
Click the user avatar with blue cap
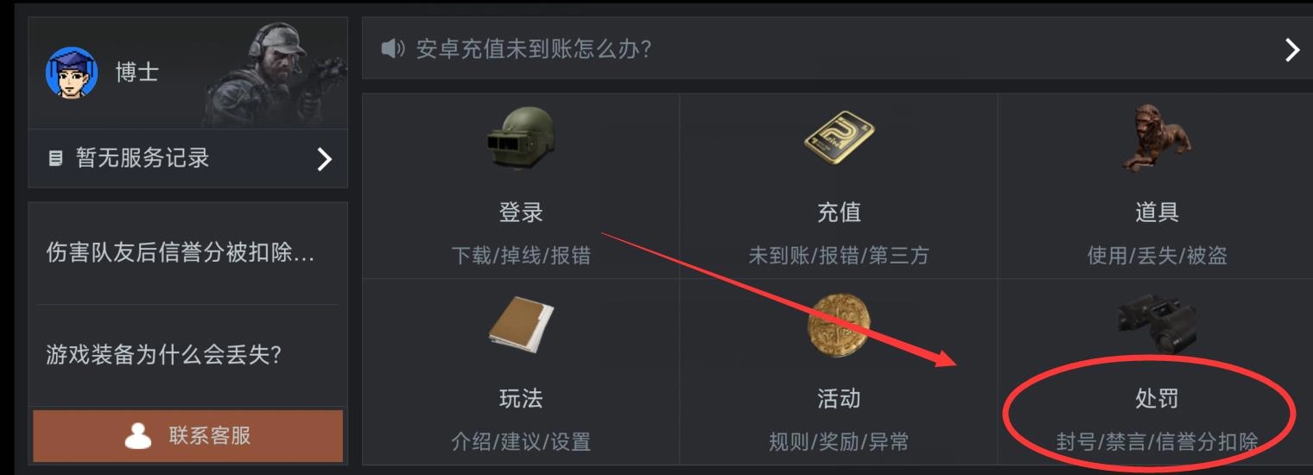[x=71, y=73]
